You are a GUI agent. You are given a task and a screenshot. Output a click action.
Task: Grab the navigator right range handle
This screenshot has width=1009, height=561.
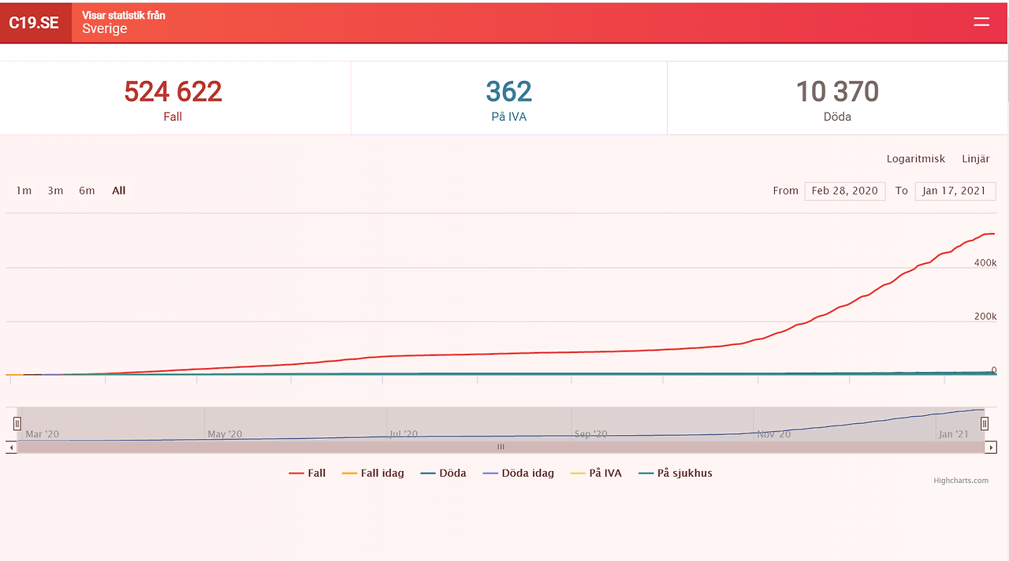pyautogui.click(x=984, y=424)
